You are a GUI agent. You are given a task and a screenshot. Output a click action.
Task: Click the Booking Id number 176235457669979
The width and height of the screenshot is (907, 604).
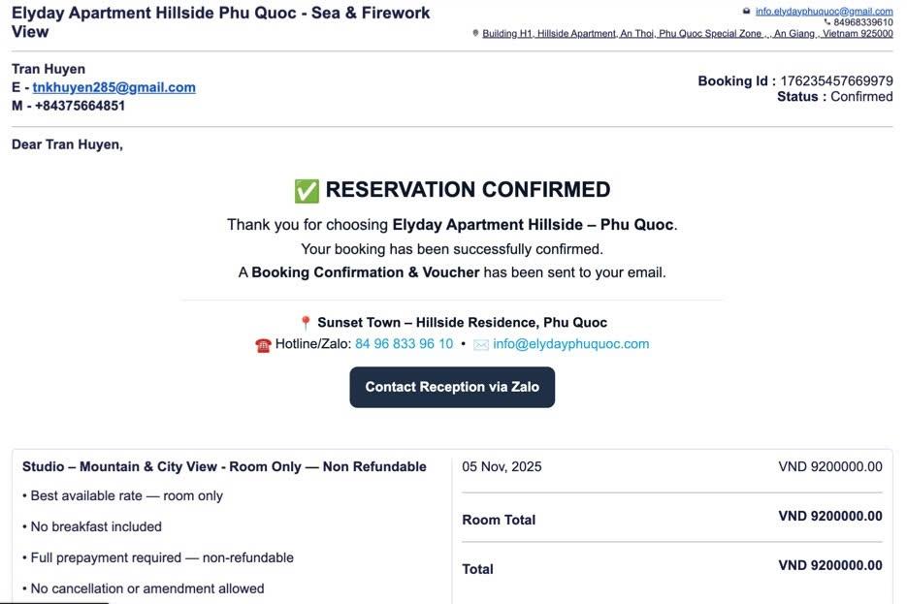coord(836,80)
